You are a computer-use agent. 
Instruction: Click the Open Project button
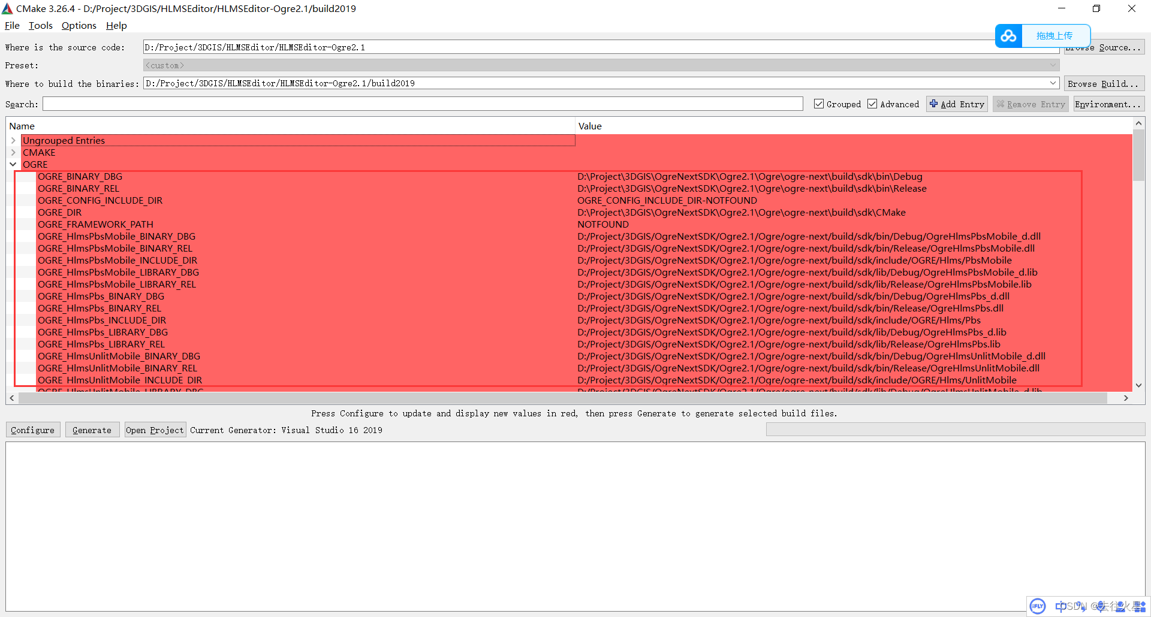155,430
